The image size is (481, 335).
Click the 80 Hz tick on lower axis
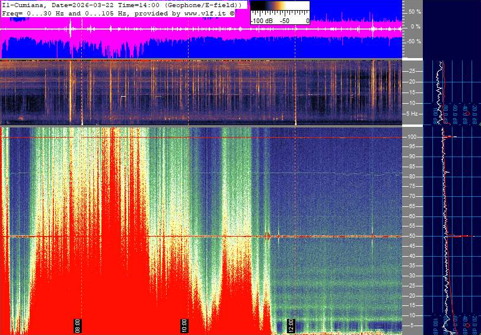point(413,177)
